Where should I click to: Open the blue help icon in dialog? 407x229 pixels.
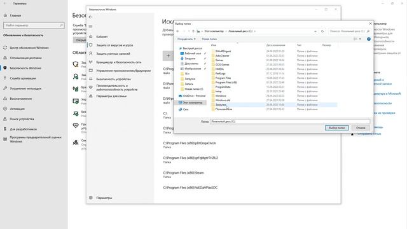coord(369,39)
